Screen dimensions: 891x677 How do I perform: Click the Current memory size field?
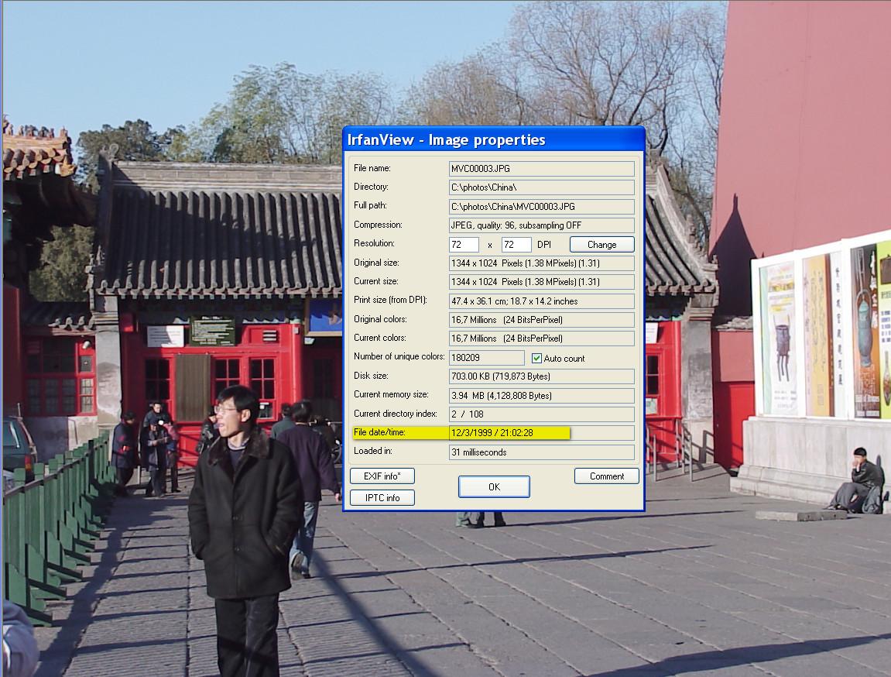coord(541,396)
